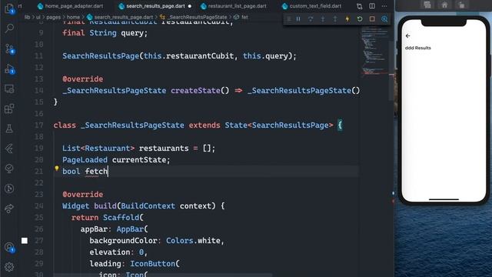Open the Search view in activity bar
The height and width of the screenshot is (277, 492).
tap(9, 28)
